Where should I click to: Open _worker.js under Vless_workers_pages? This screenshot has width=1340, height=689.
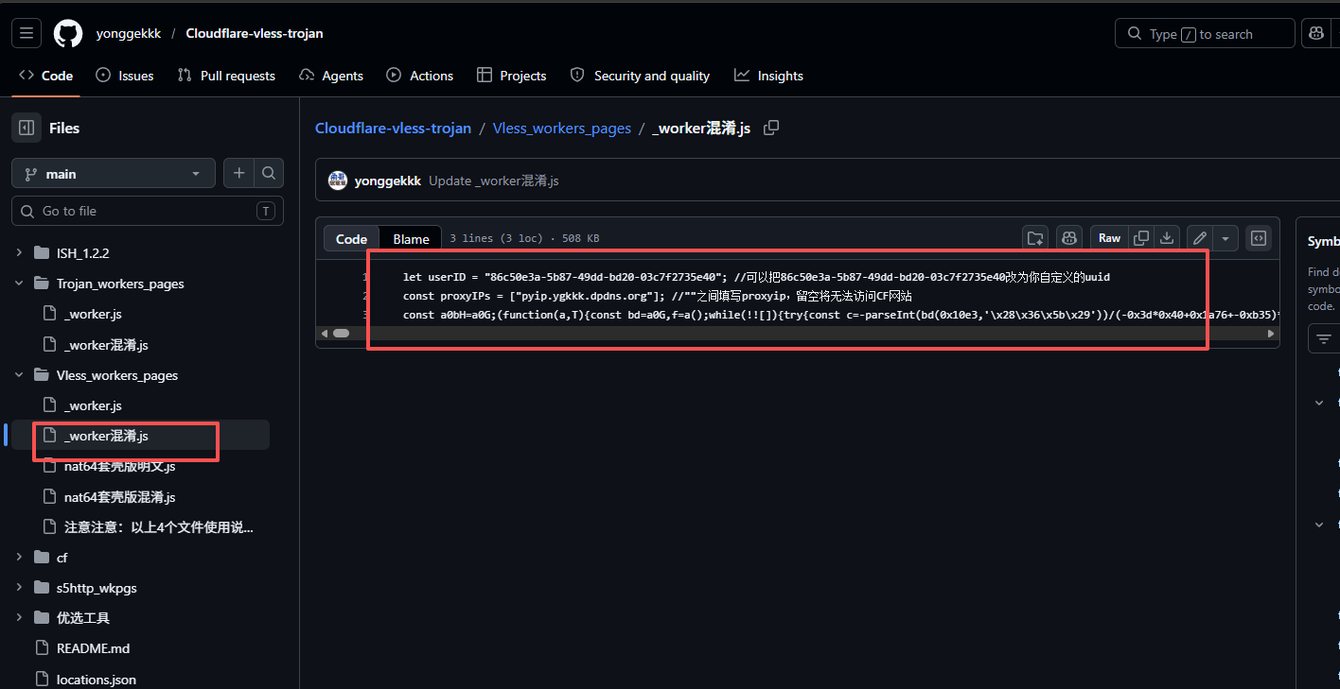pyautogui.click(x=93, y=405)
